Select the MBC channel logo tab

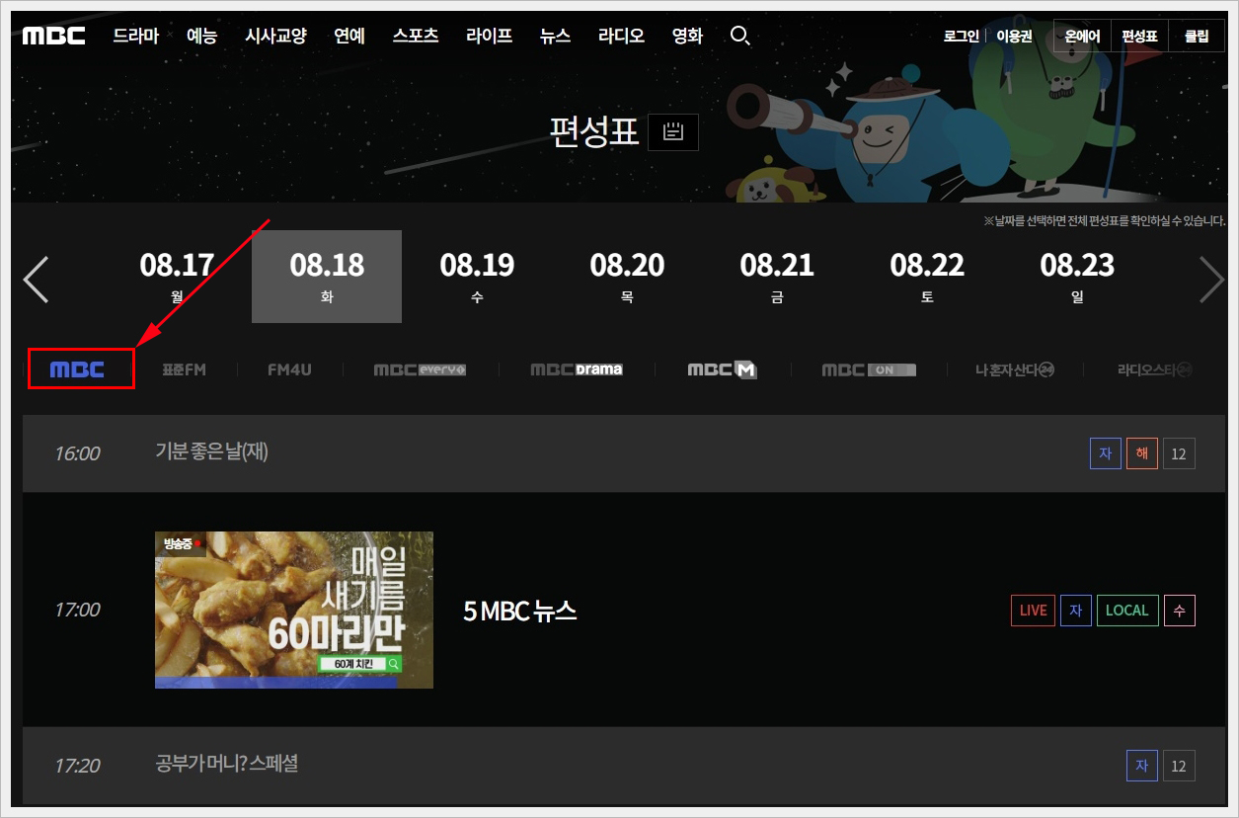(x=78, y=369)
